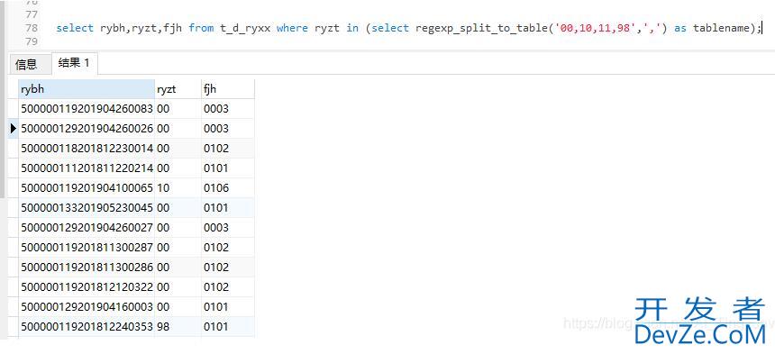This screenshot has width=775, height=354.
Task: Sort by the rybh column header
Action: (x=87, y=89)
